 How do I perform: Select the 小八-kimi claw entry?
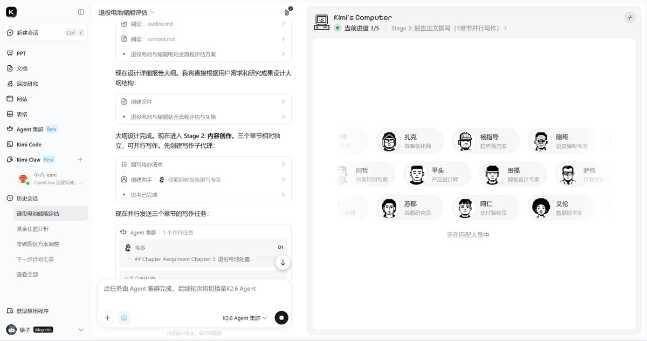50,179
